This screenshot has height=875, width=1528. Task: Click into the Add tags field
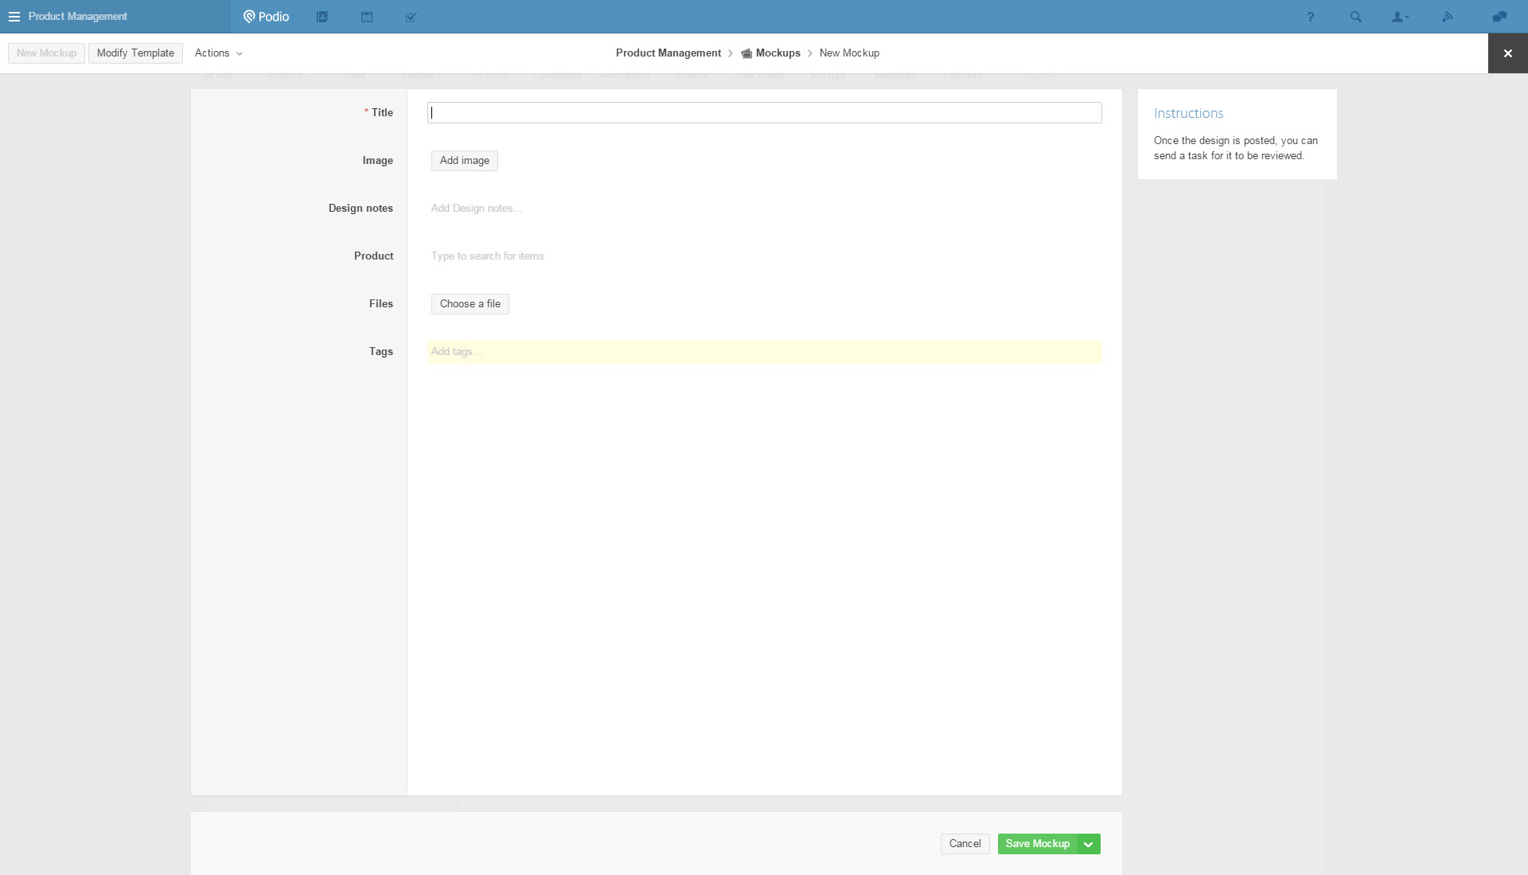click(x=764, y=352)
